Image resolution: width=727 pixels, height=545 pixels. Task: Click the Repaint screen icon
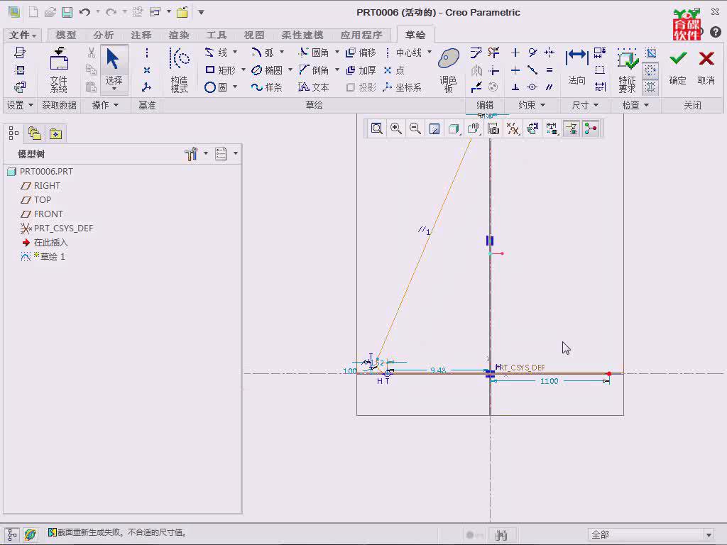(434, 128)
